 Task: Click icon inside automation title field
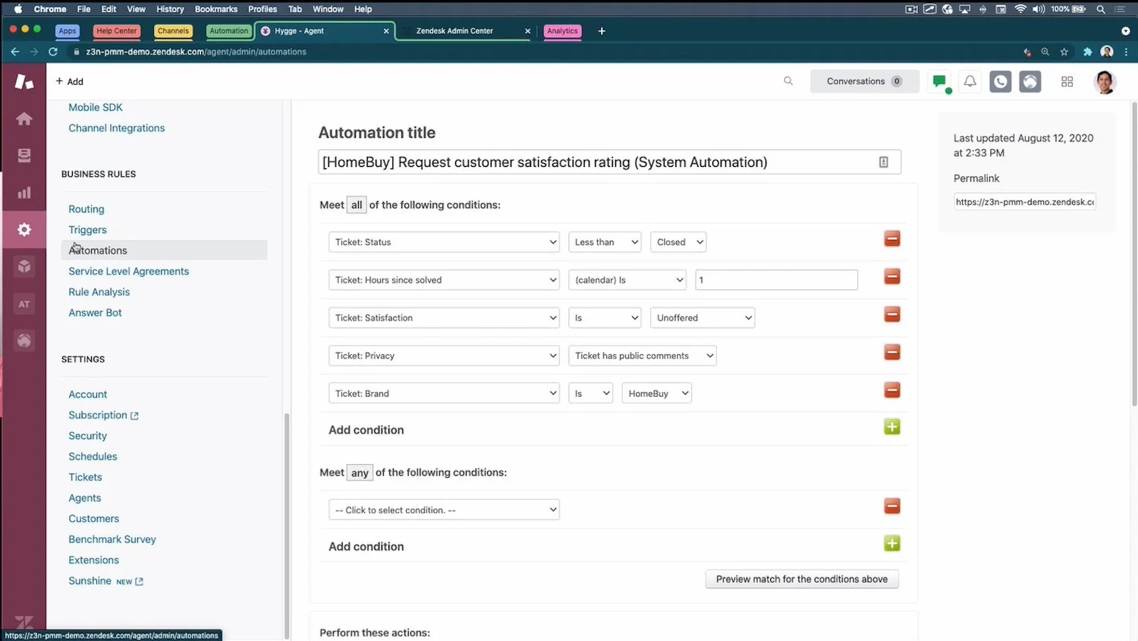coord(883,162)
